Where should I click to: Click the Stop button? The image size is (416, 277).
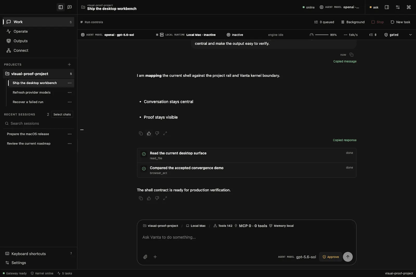point(377,22)
